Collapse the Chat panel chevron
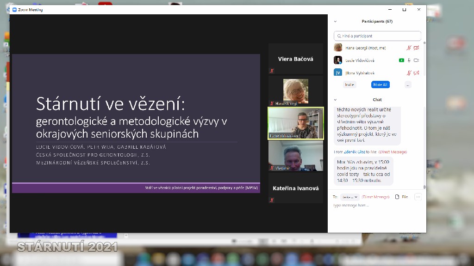The width and height of the screenshot is (474, 266). tap(335, 100)
